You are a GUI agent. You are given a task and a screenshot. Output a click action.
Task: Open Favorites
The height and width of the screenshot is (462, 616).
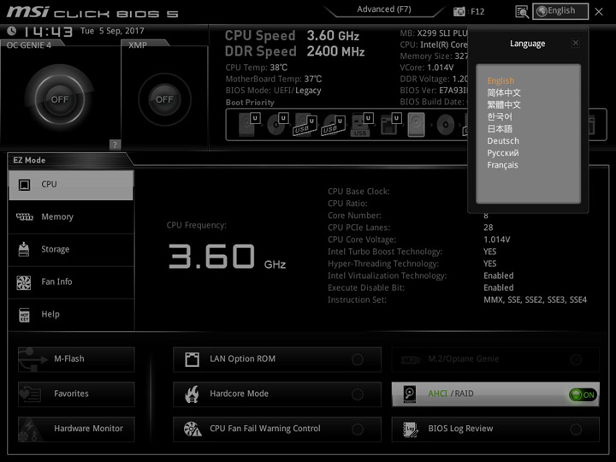pyautogui.click(x=76, y=394)
